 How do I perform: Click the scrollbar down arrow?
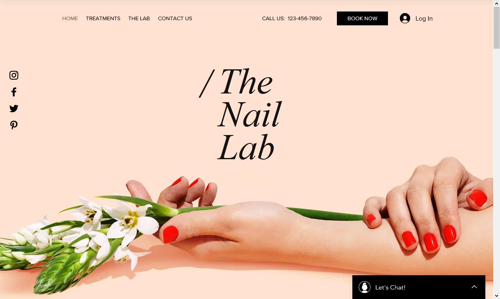point(496,295)
